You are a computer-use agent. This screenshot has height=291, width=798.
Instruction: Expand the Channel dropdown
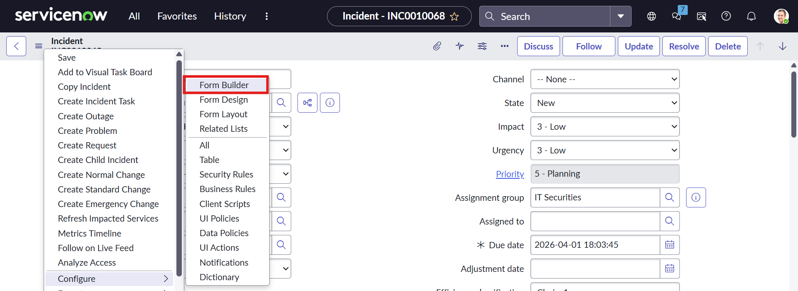605,79
